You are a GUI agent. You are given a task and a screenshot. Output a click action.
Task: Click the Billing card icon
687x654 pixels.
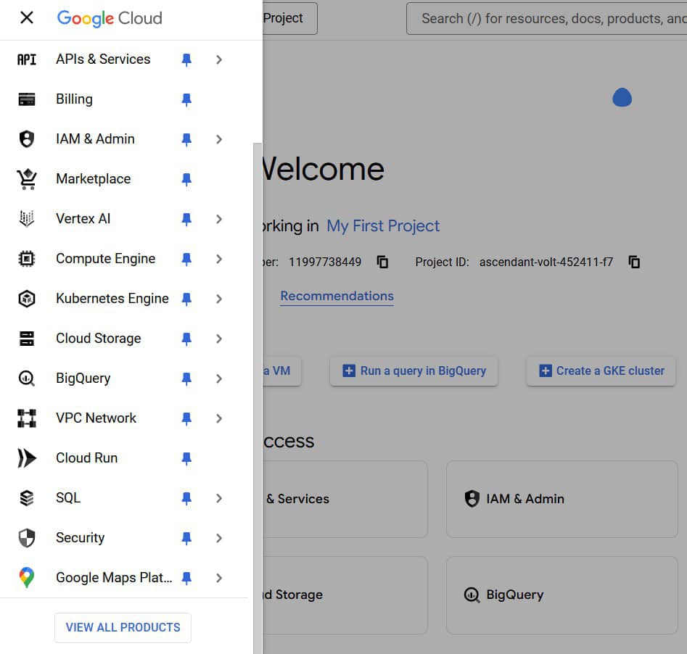[27, 99]
